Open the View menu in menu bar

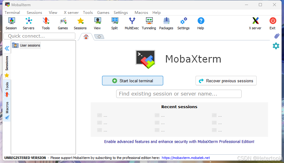53,13
